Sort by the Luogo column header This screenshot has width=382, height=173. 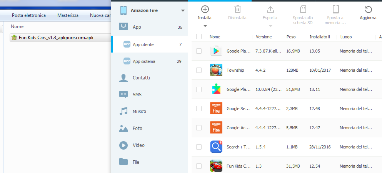pyautogui.click(x=346, y=37)
